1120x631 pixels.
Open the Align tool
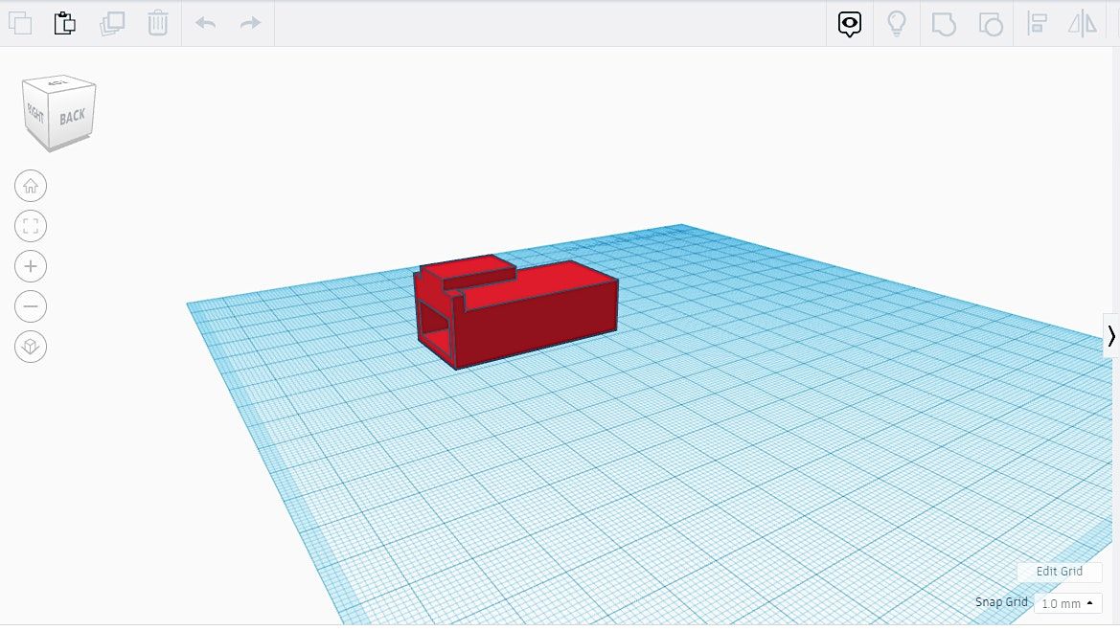(x=1037, y=24)
